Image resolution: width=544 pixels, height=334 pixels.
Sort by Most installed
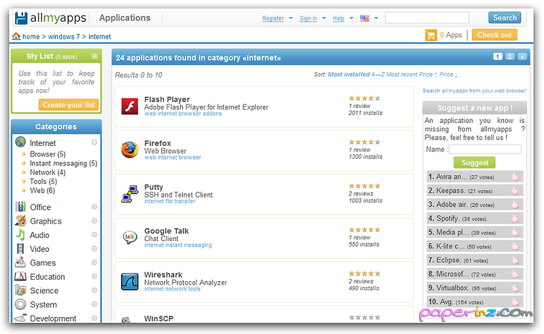coord(349,75)
